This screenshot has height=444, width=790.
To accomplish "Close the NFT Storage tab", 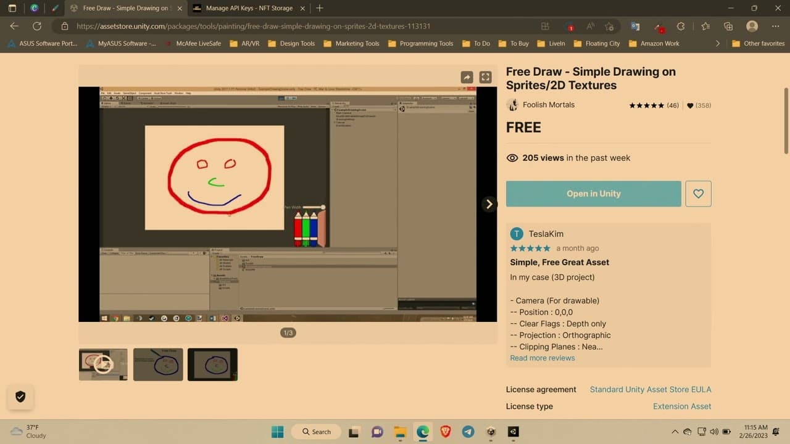I will click(301, 8).
